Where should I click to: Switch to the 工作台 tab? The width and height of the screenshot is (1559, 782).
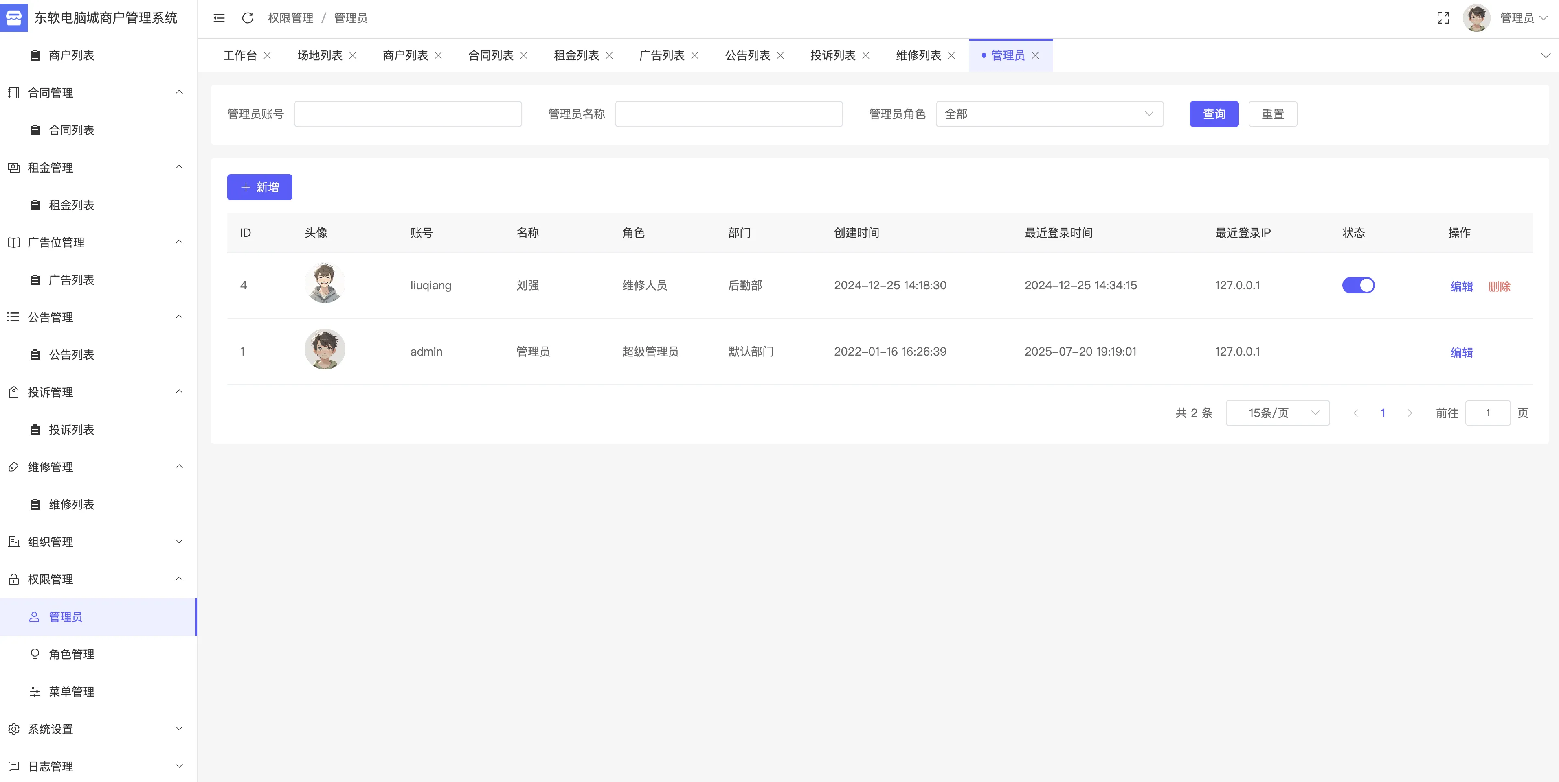(239, 56)
